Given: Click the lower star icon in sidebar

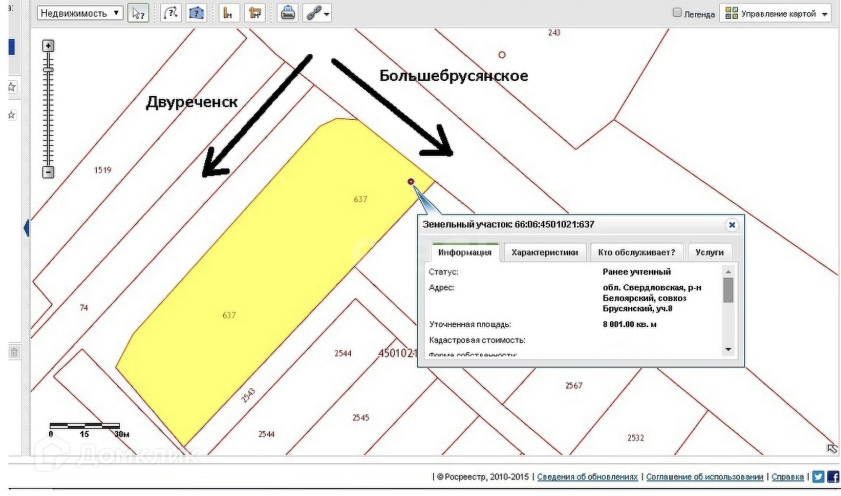Looking at the screenshot, I should pyautogui.click(x=12, y=115).
